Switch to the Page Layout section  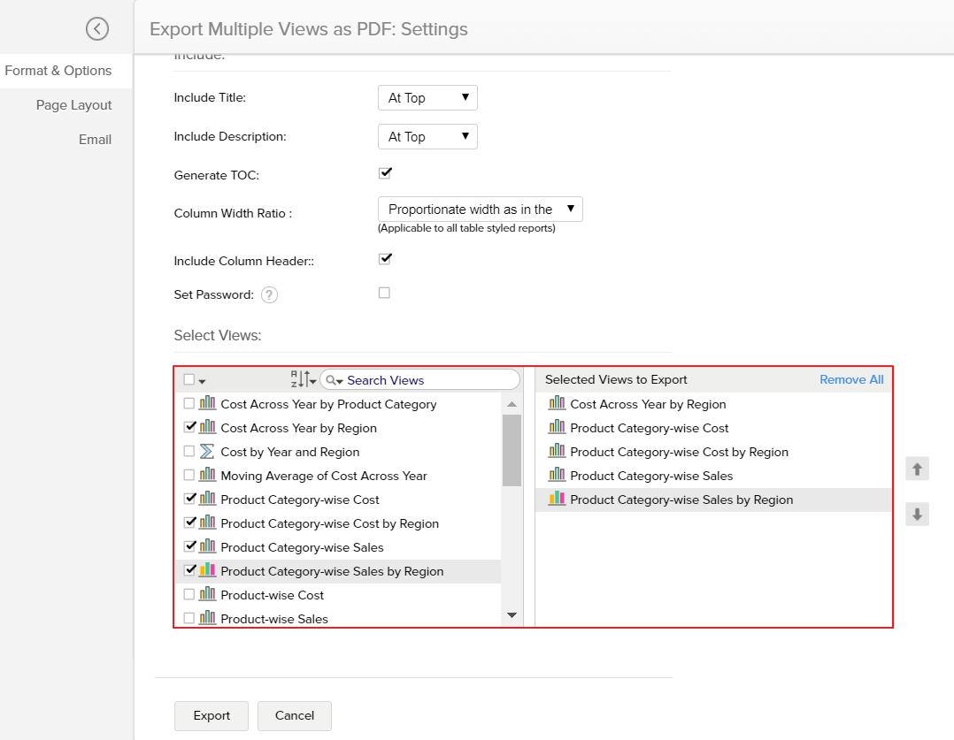(74, 104)
